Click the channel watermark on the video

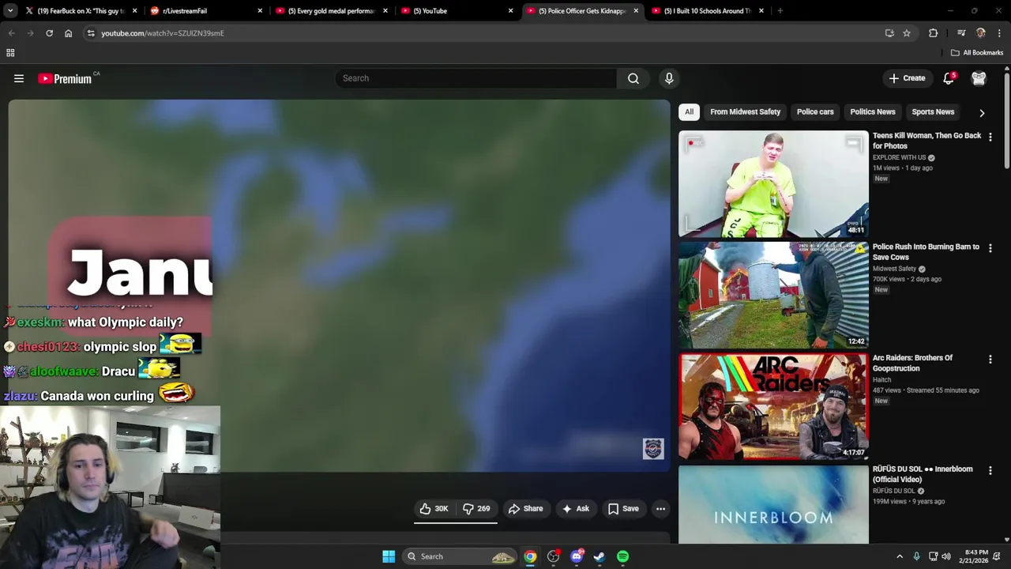[653, 449]
